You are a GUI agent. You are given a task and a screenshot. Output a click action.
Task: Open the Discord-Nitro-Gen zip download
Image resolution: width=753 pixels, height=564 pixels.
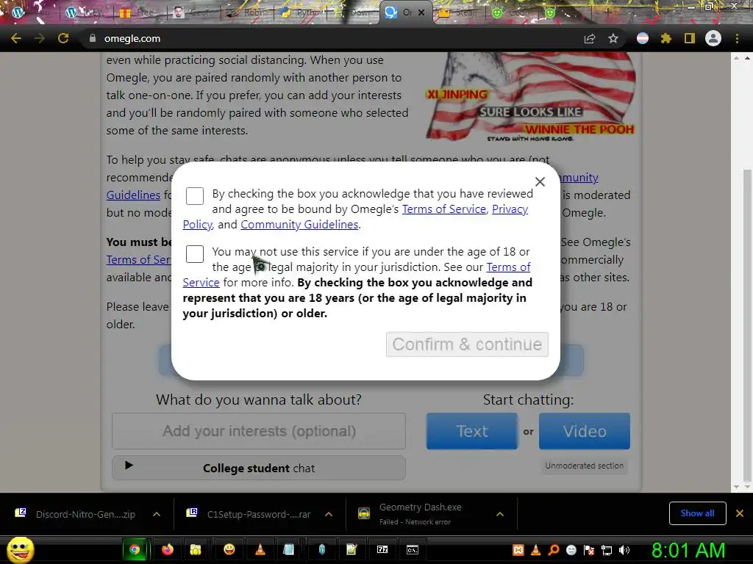76,514
